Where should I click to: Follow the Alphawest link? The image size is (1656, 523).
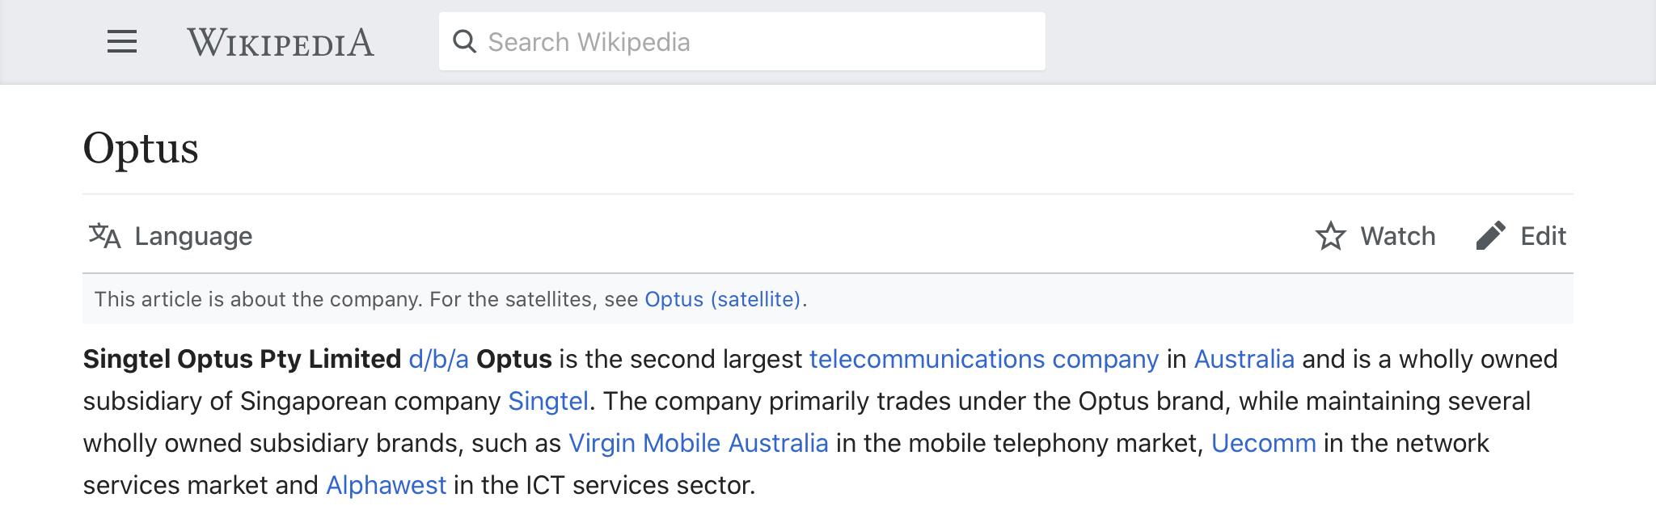(x=387, y=485)
